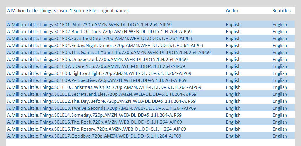Click the Audio 'English' cell for S01E02 Band.Of.Dads
The width and height of the screenshot is (301, 146).
coord(233,32)
